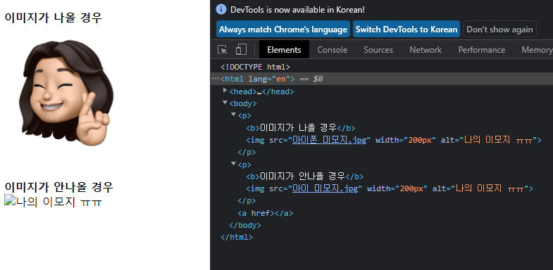Select the b node 이미지가 안나올 경우
Viewport: 553px width, 270px height.
click(305, 176)
